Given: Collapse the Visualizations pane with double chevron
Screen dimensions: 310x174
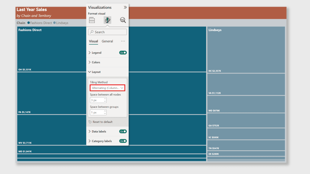Looking at the screenshot, I should click(125, 8).
